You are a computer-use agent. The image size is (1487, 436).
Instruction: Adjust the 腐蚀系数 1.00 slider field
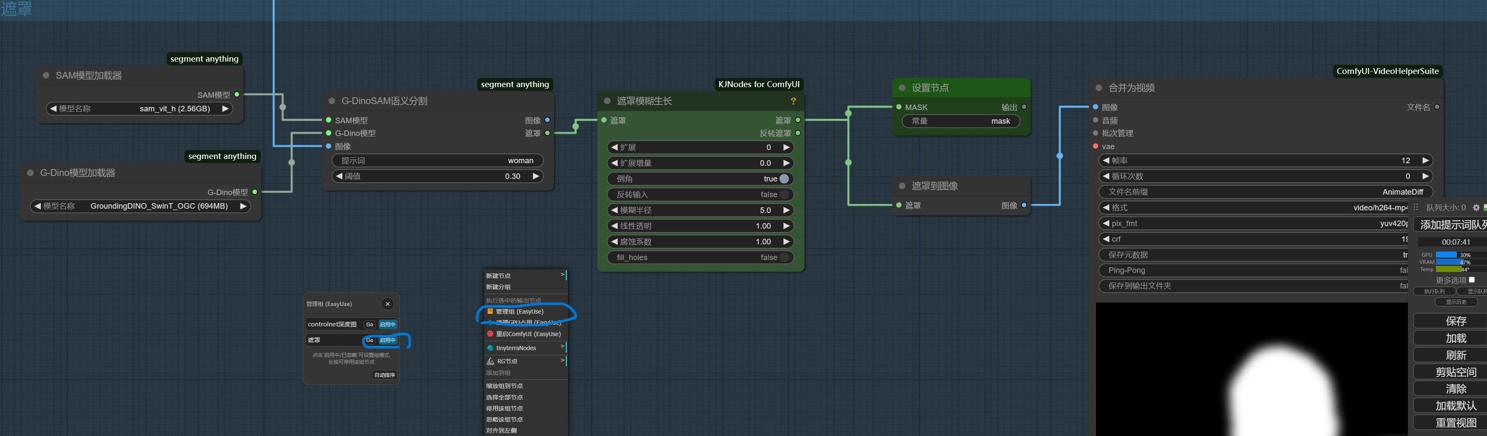700,242
